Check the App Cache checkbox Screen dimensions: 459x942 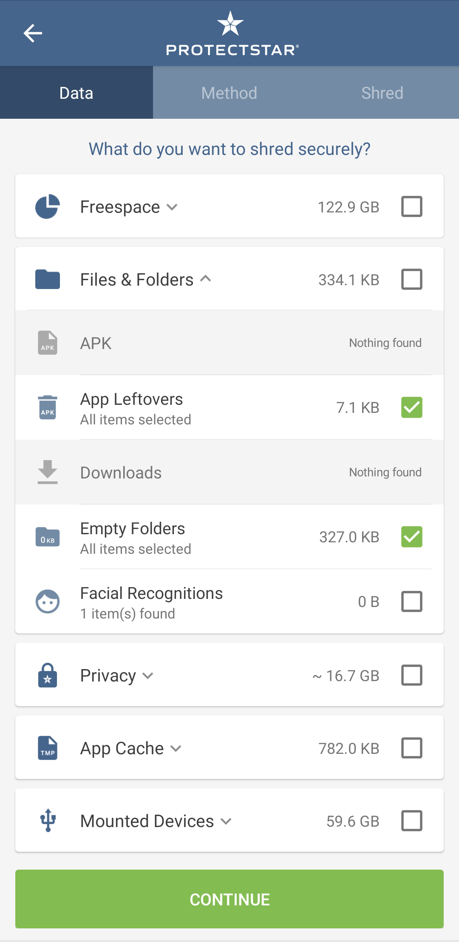tap(412, 748)
